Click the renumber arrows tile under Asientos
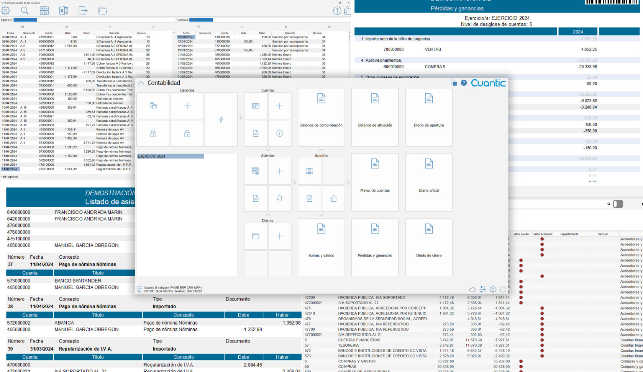The height and width of the screenshot is (372, 643). [280, 198]
